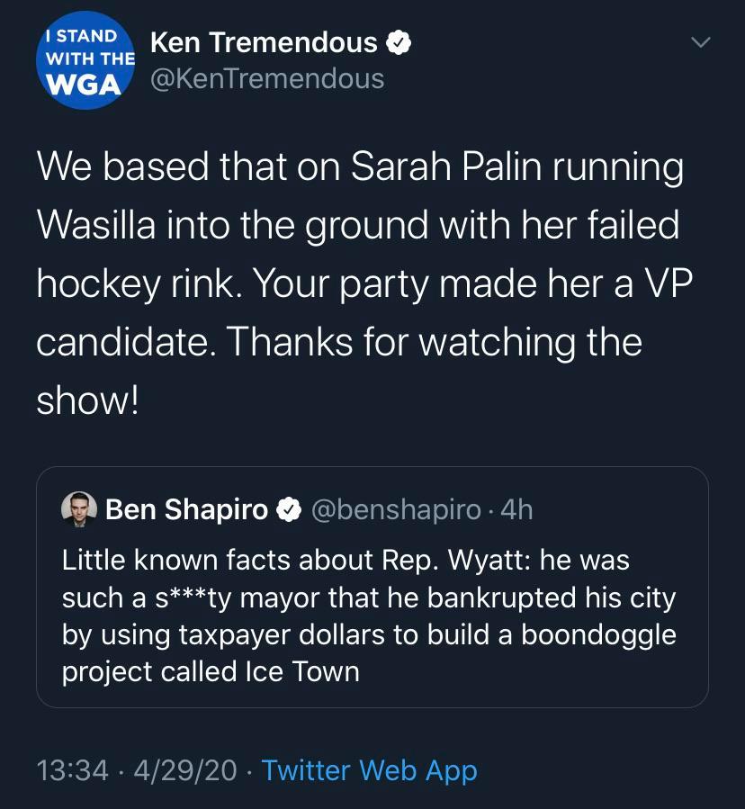Click the @KenTremendous handle
Viewport: 745px width, 809px height.
(267, 79)
